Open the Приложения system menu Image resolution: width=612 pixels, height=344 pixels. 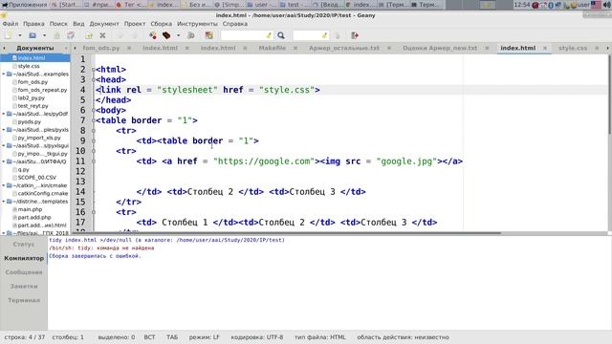point(24,5)
